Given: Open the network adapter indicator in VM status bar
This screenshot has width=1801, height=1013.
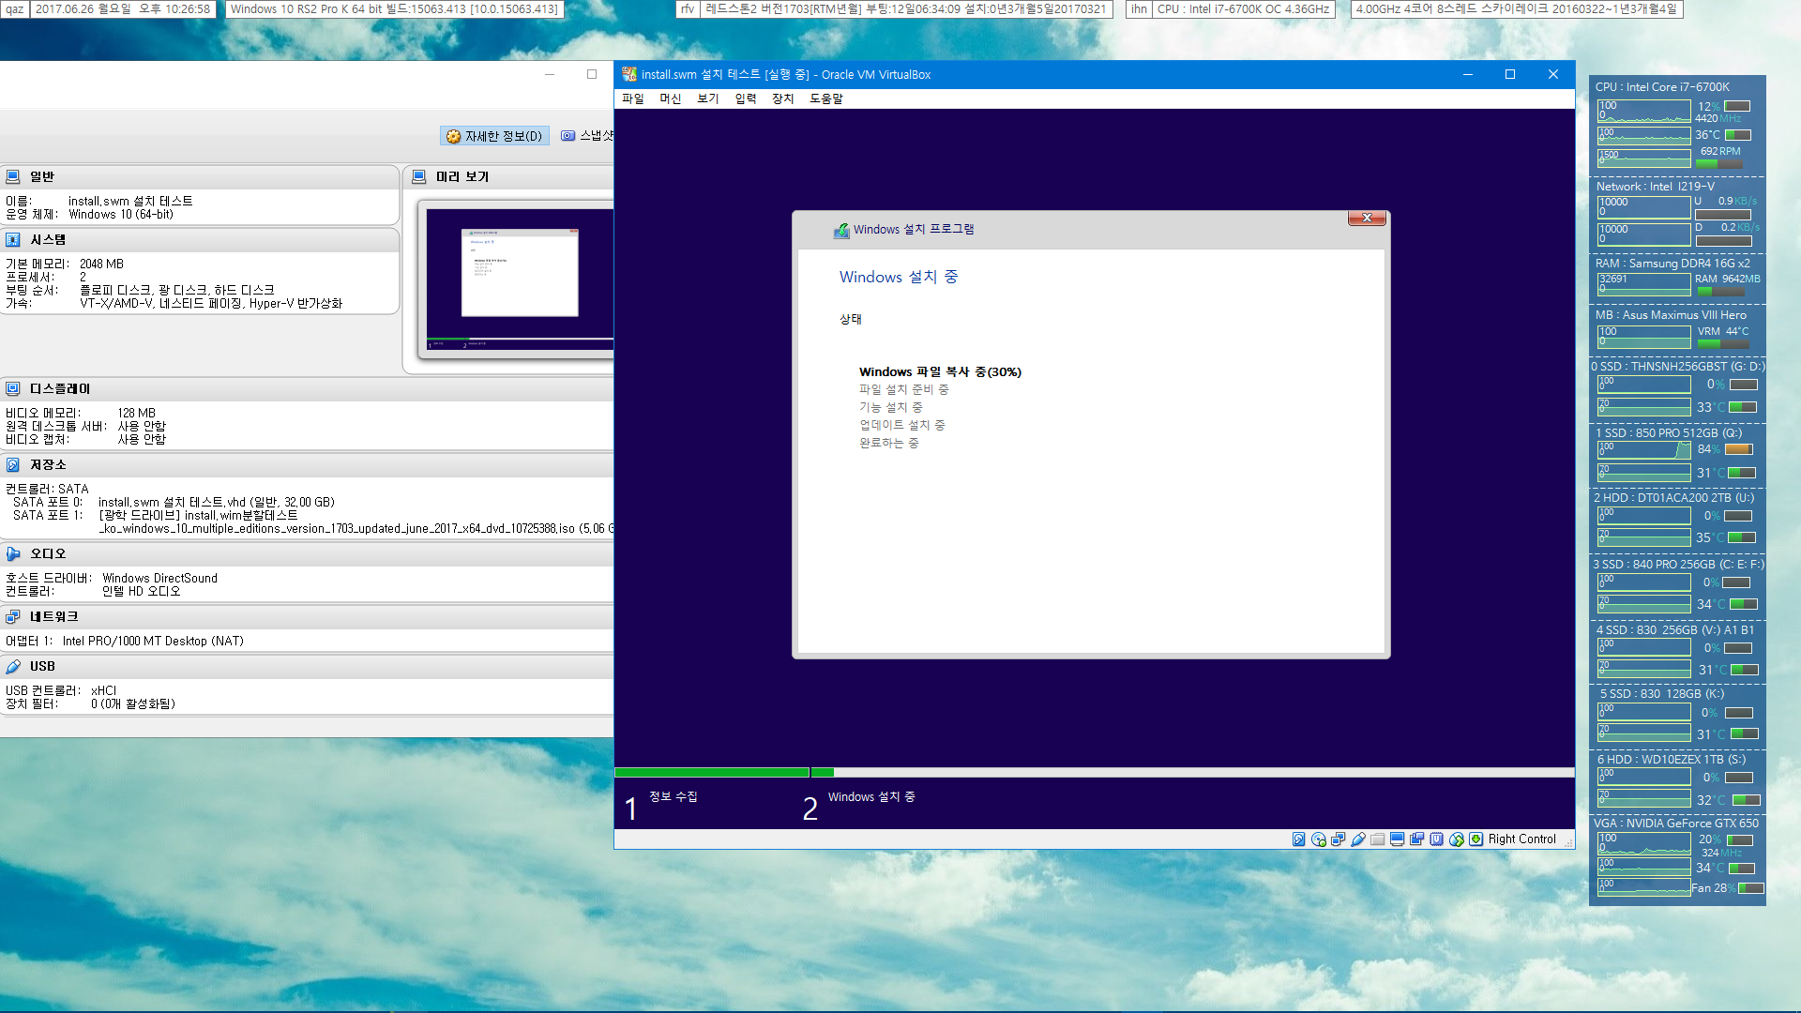Looking at the screenshot, I should pos(1338,839).
